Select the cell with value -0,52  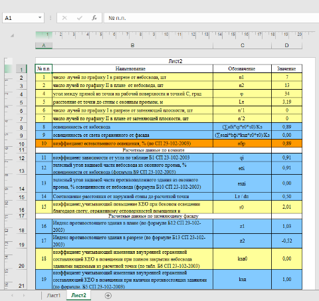[x=286, y=241]
